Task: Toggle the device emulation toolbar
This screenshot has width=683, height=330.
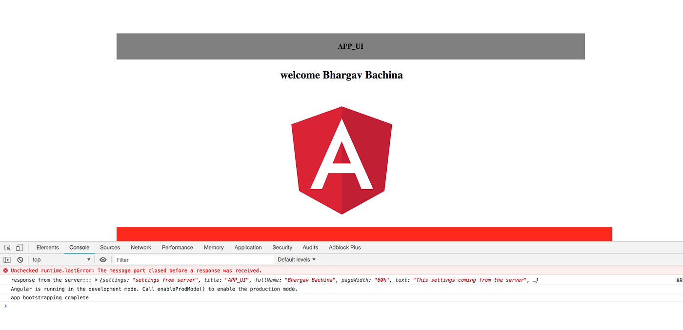Action: pyautogui.click(x=19, y=247)
